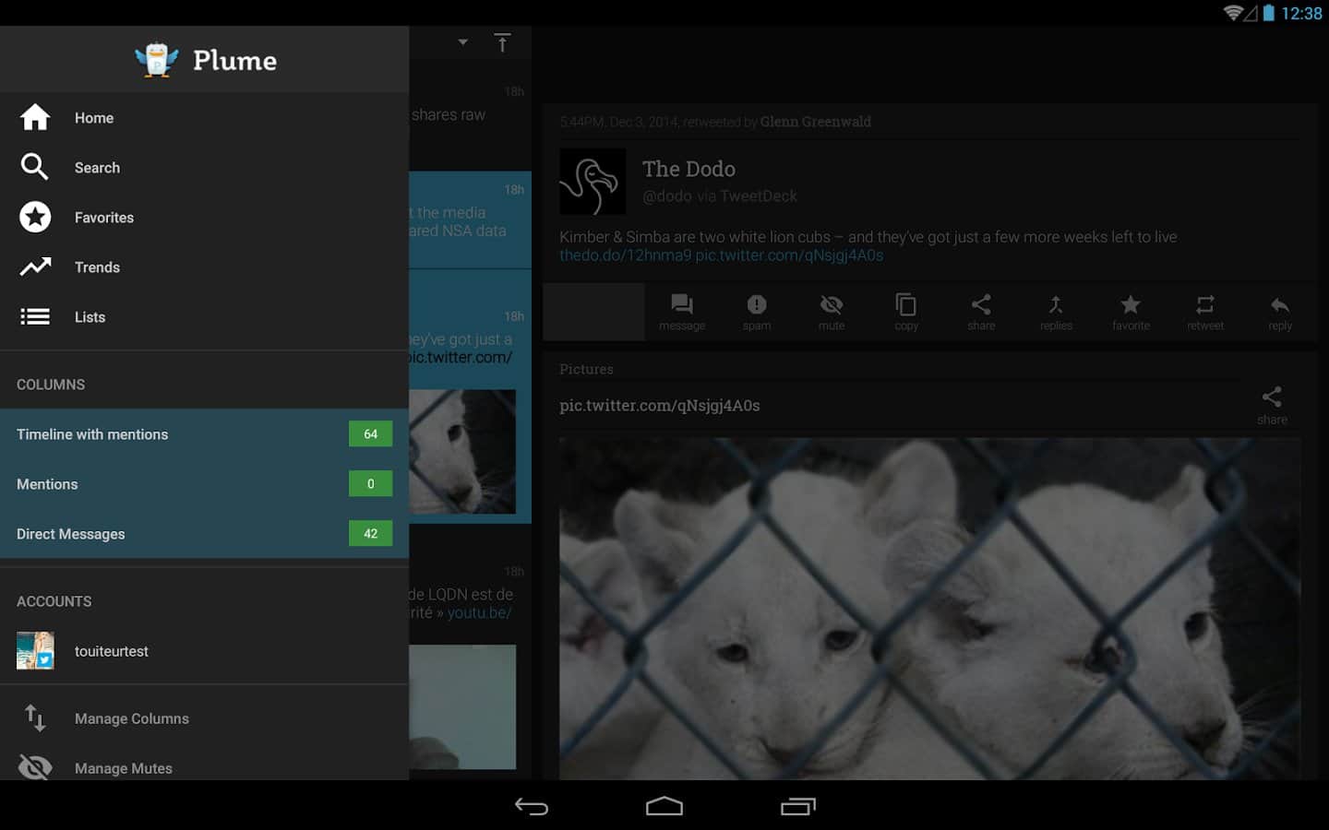Open the Home menu item
Viewport: 1329px width, 830px height.
(94, 118)
